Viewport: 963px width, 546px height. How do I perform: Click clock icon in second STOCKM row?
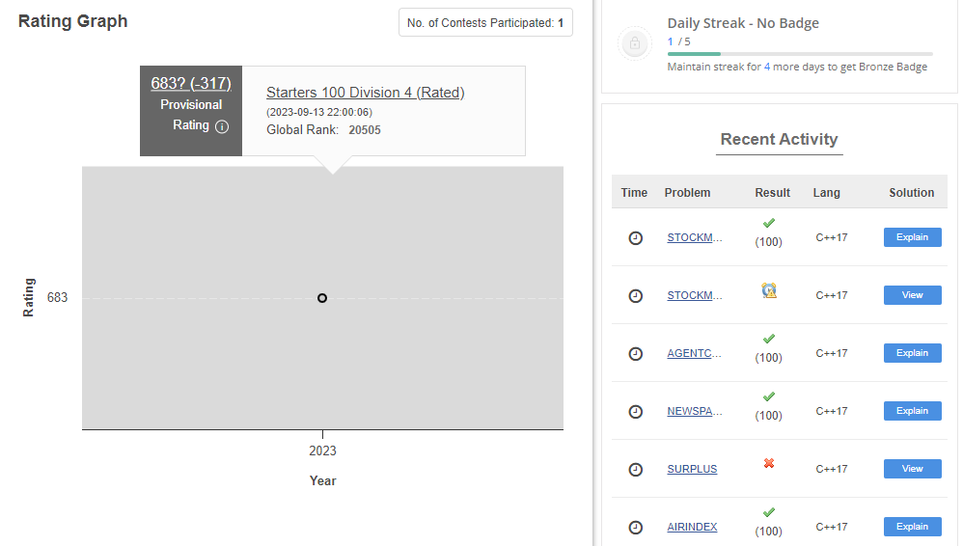[636, 295]
